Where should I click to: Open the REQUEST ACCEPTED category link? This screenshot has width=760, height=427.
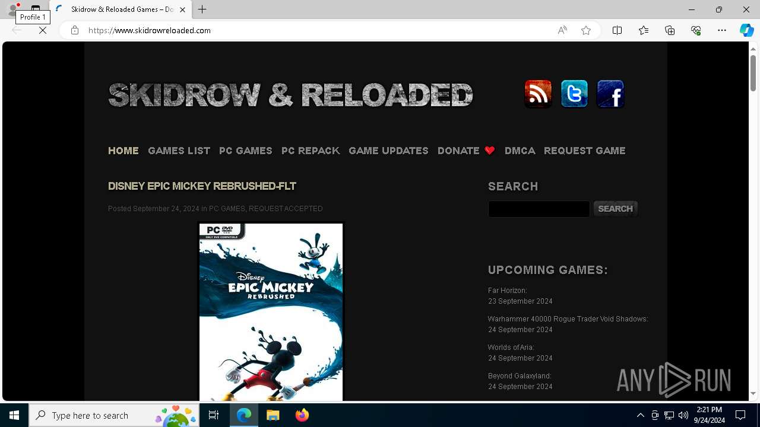tap(286, 209)
